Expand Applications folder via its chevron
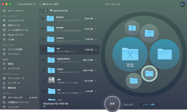 click(96, 60)
